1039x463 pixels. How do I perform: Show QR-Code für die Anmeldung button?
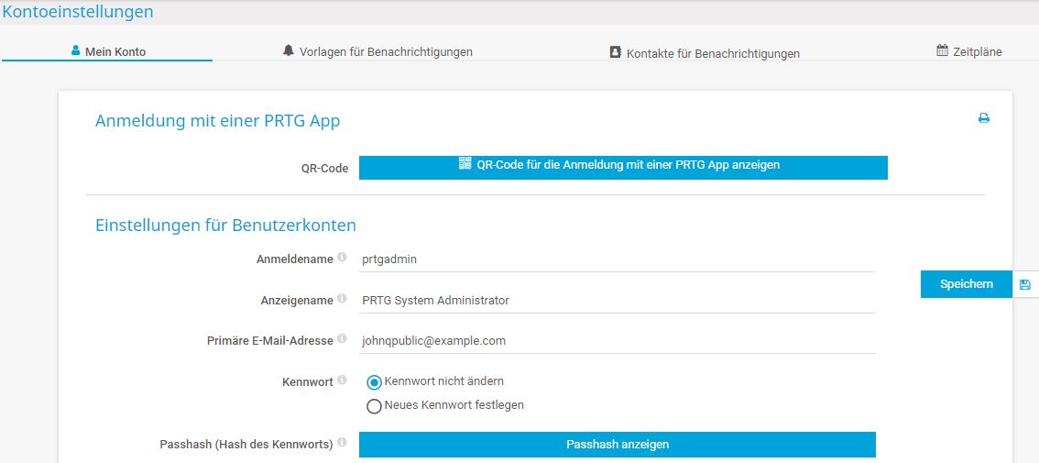click(623, 168)
